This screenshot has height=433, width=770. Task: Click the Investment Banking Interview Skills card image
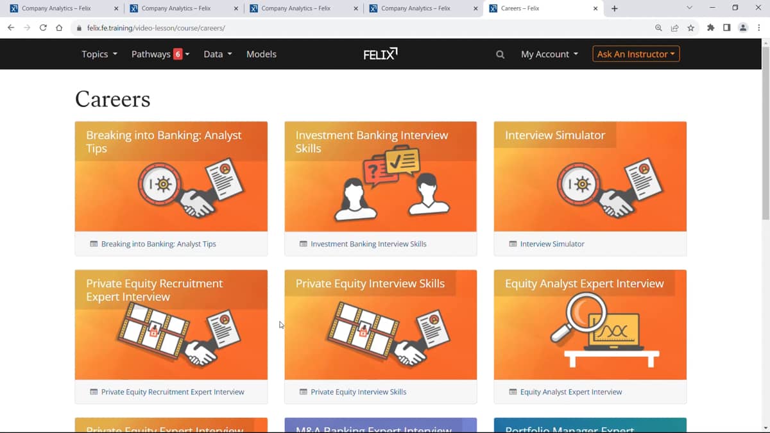click(381, 176)
